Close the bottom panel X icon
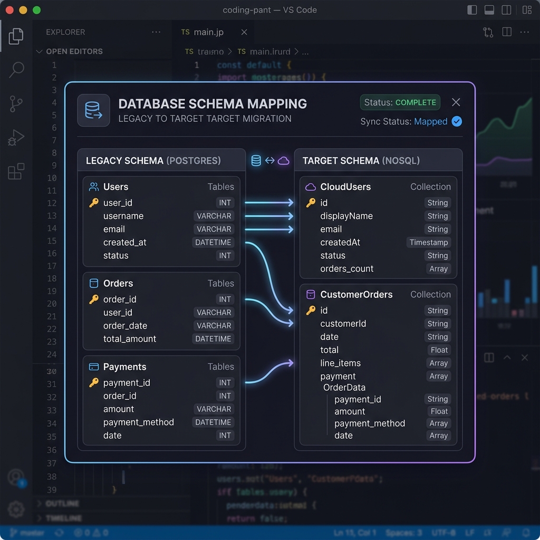The height and width of the screenshot is (540, 540). 525,358
